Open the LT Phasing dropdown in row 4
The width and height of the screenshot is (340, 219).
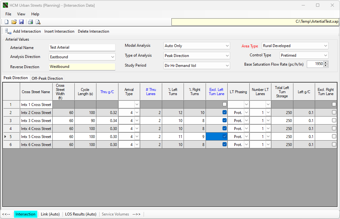tap(246, 129)
